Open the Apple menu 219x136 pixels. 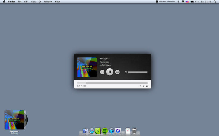pos(4,2)
